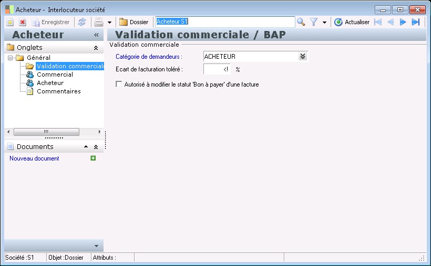Screen dimensions: 431x266
Task: Click the tree scrollbar right arrow
Action: (x=99, y=132)
